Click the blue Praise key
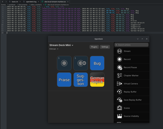163x129 pixels. (x=64, y=80)
